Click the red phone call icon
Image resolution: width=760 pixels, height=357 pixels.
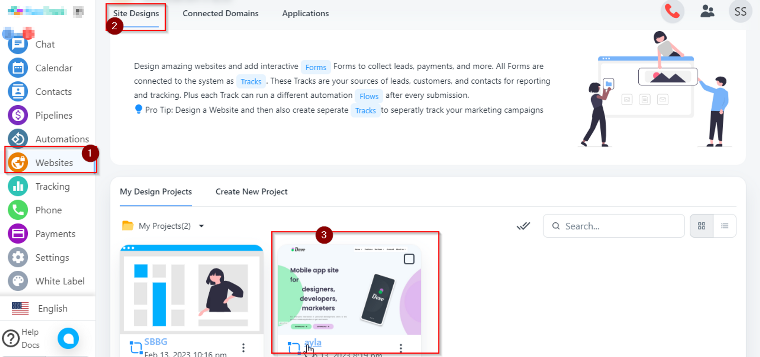click(672, 12)
